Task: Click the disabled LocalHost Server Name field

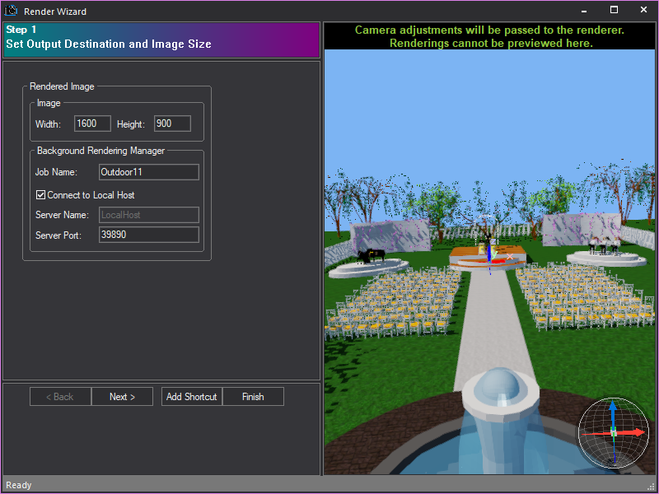Action: (148, 215)
